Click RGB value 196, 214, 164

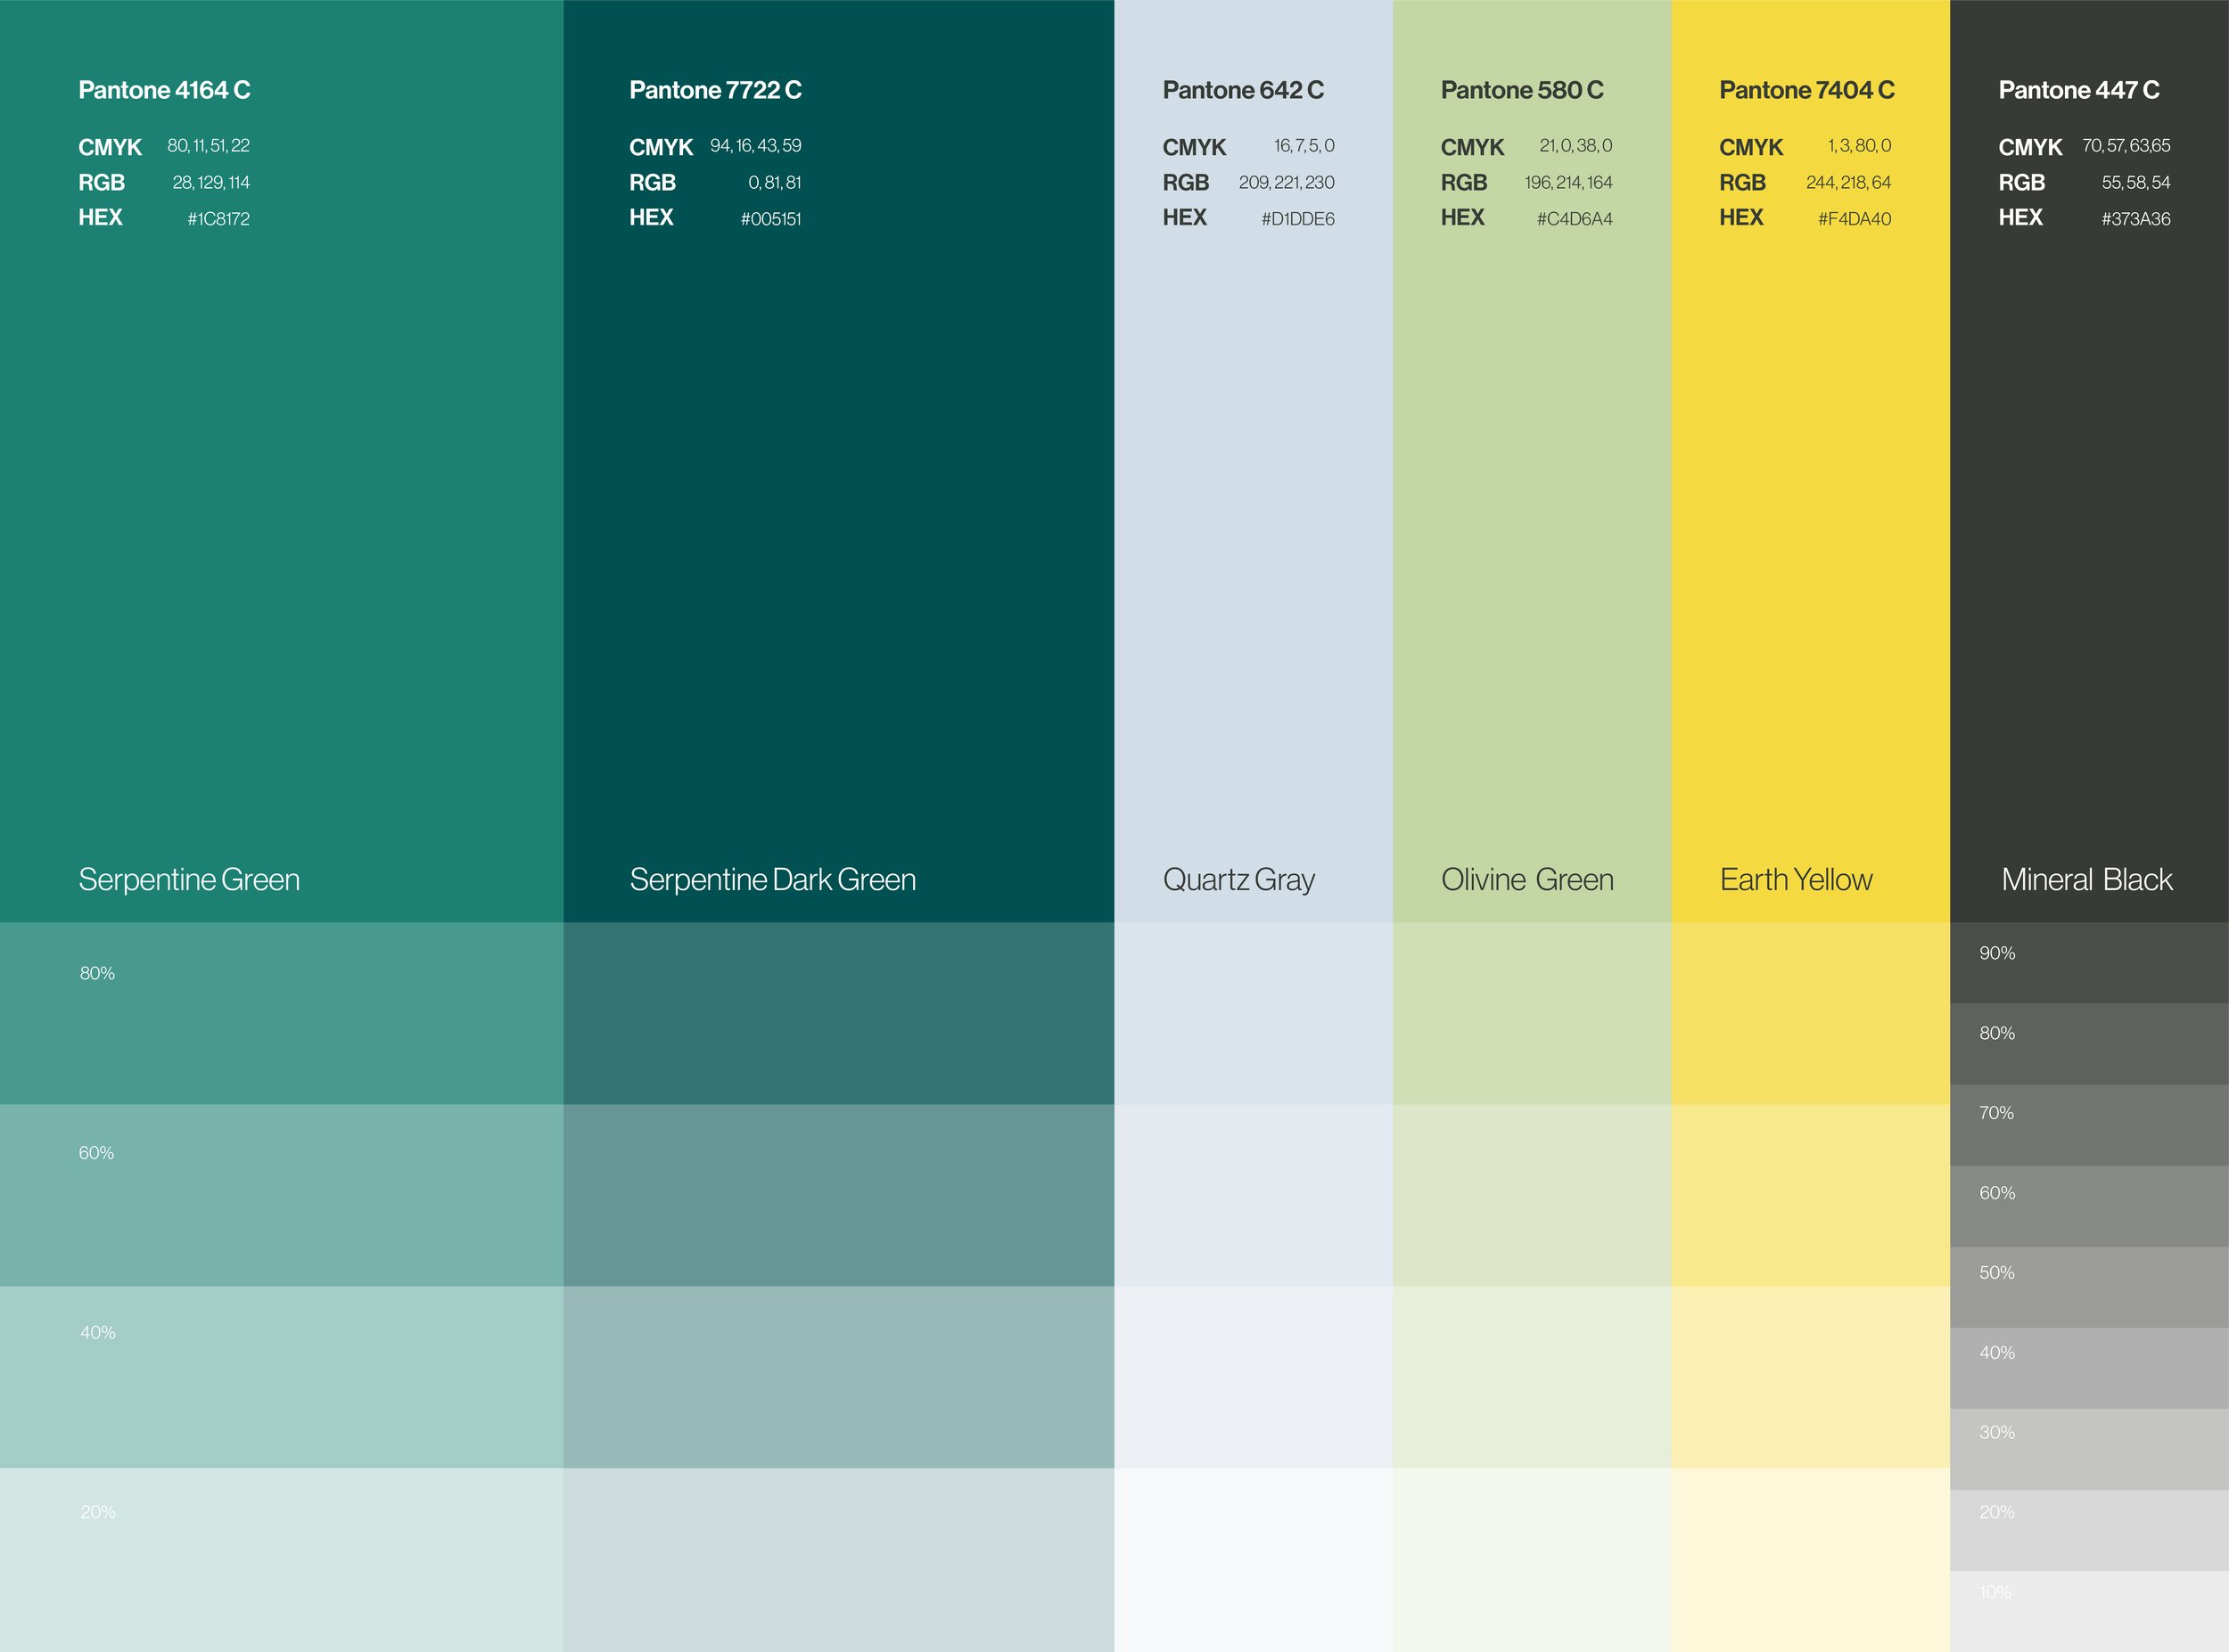click(1568, 183)
